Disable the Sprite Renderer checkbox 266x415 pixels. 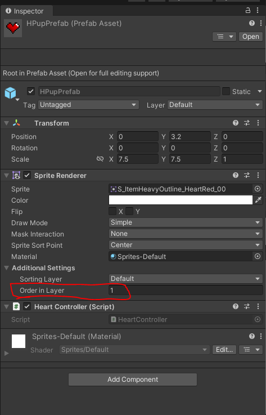(x=27, y=175)
